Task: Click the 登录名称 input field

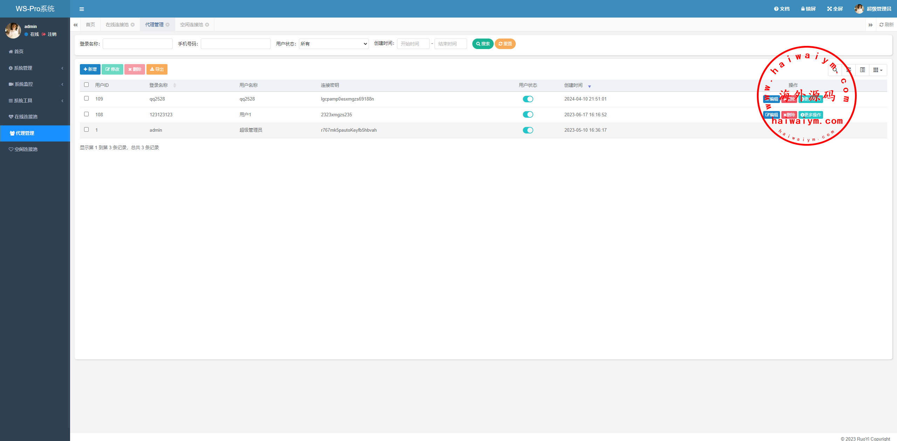Action: (138, 44)
